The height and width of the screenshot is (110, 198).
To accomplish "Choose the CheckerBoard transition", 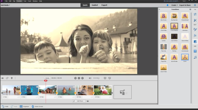I will (185, 16).
